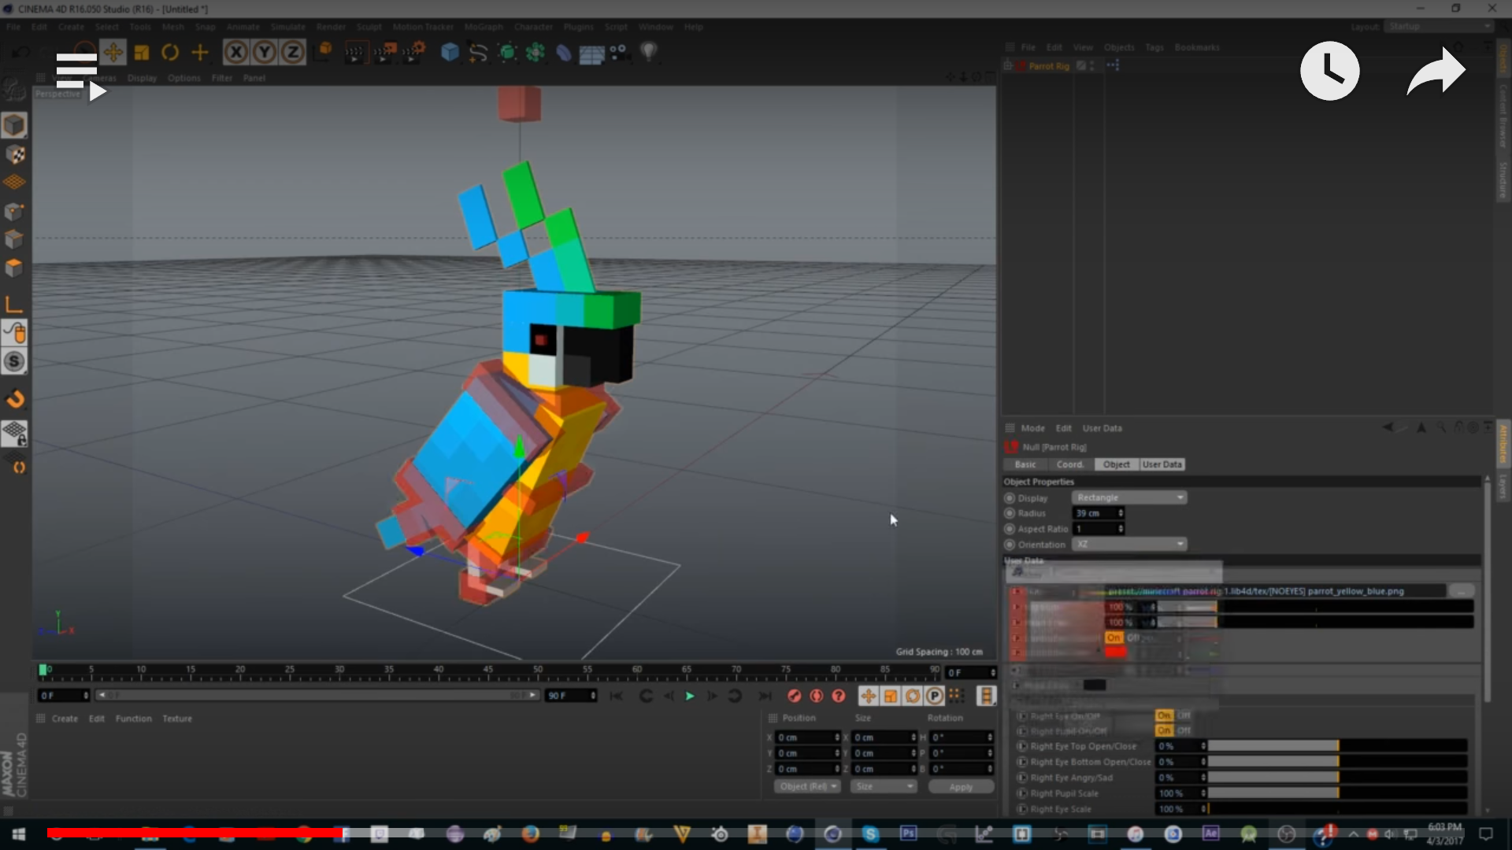Open the video playlist icon
Screen dimensions: 1512x850
80,76
